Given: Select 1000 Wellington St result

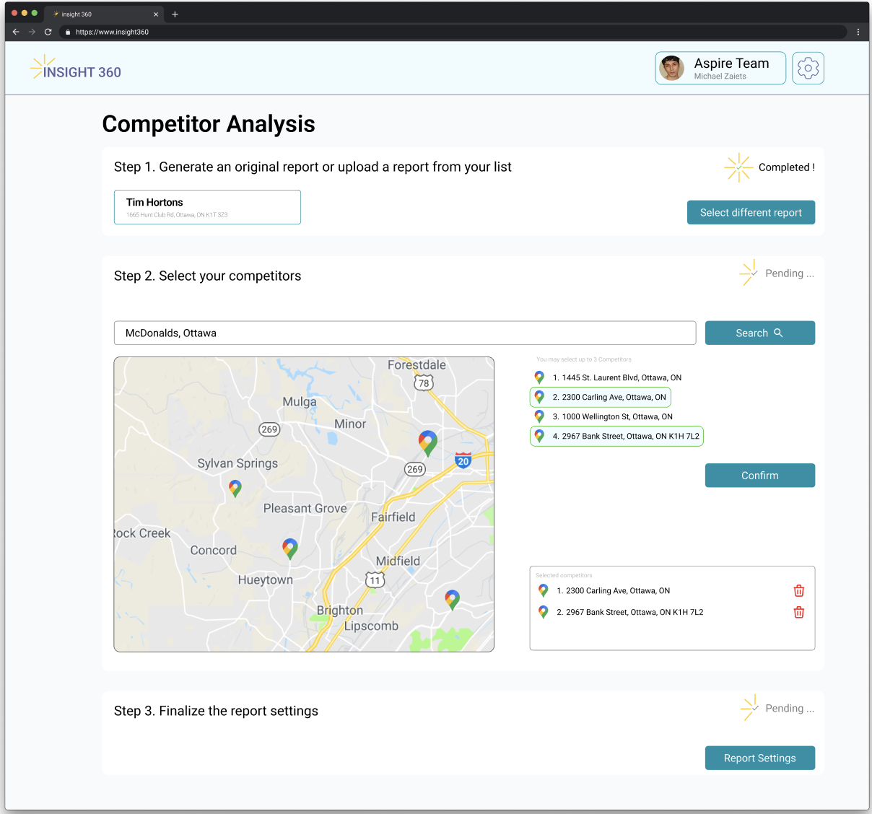Looking at the screenshot, I should point(603,416).
